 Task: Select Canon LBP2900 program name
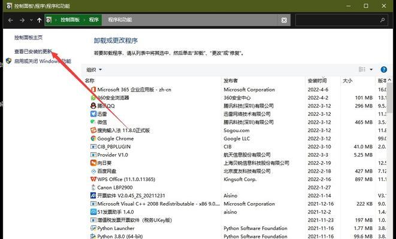pyautogui.click(x=115, y=188)
